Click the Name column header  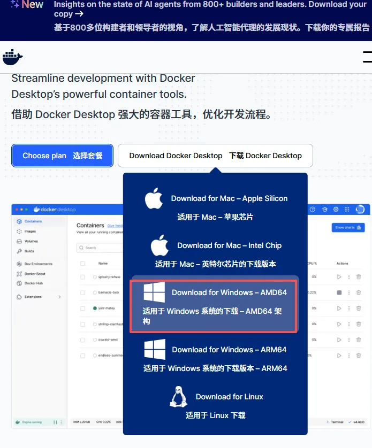coord(103,264)
